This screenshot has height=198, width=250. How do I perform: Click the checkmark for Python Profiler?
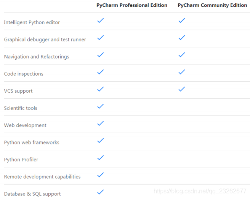[101, 158]
